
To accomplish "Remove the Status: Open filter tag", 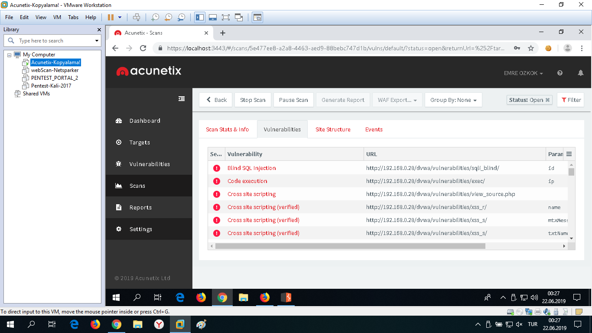I will pyautogui.click(x=548, y=100).
